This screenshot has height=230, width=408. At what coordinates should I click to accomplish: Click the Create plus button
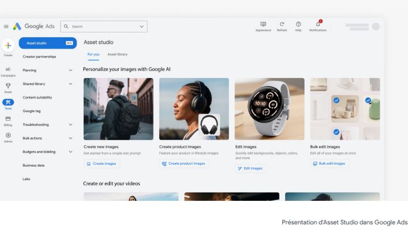(8, 45)
